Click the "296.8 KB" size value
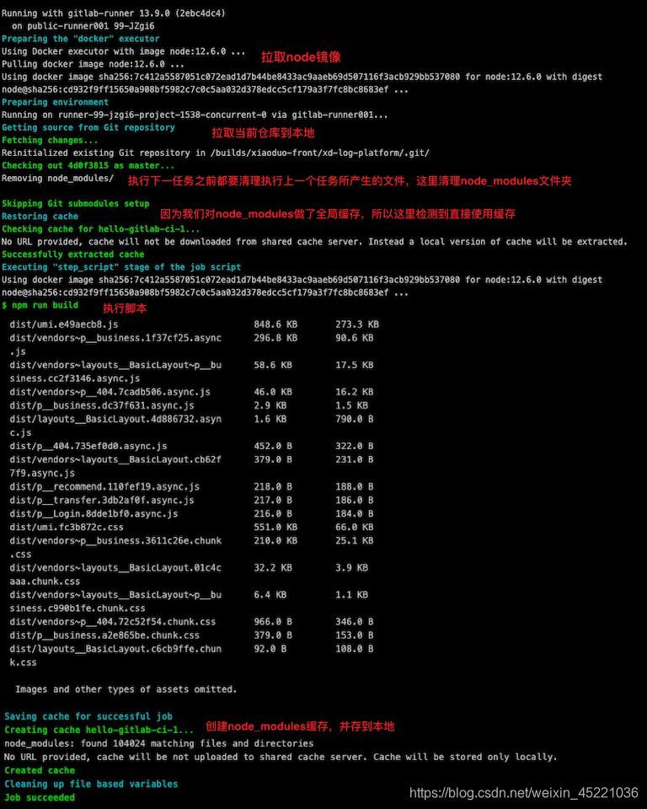The height and width of the screenshot is (809, 647). (x=275, y=338)
